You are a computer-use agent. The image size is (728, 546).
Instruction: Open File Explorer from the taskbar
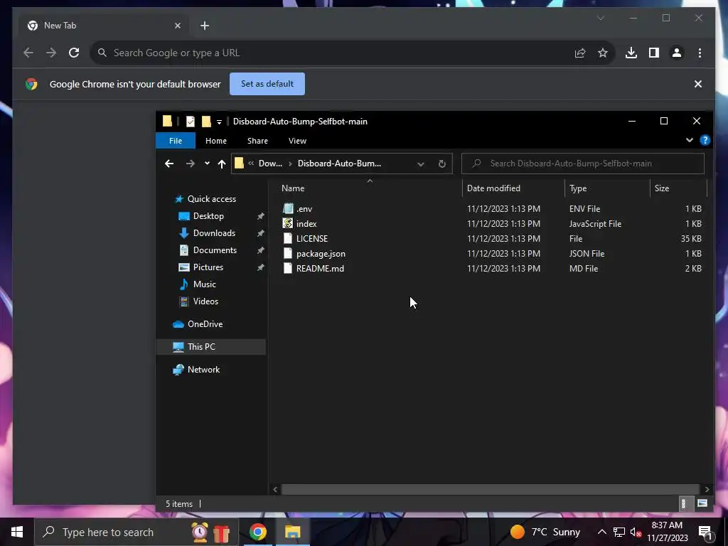click(292, 532)
